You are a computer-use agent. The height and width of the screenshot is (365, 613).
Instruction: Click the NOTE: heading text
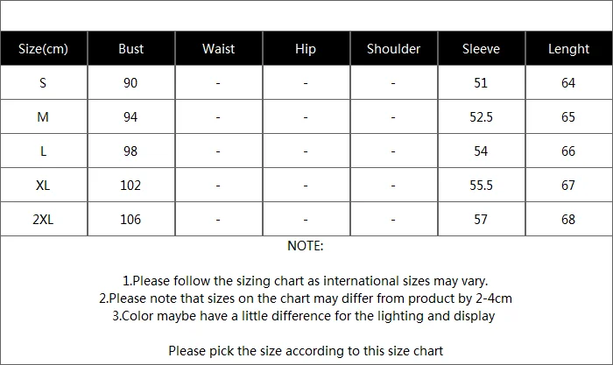(x=306, y=246)
